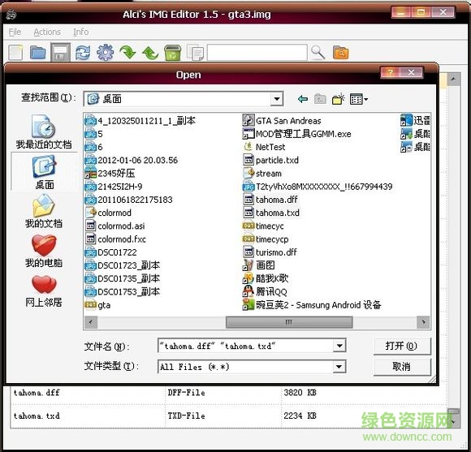Viewport: 471px width, 452px height.
Task: Select the 画图 shortcut
Action: click(258, 265)
